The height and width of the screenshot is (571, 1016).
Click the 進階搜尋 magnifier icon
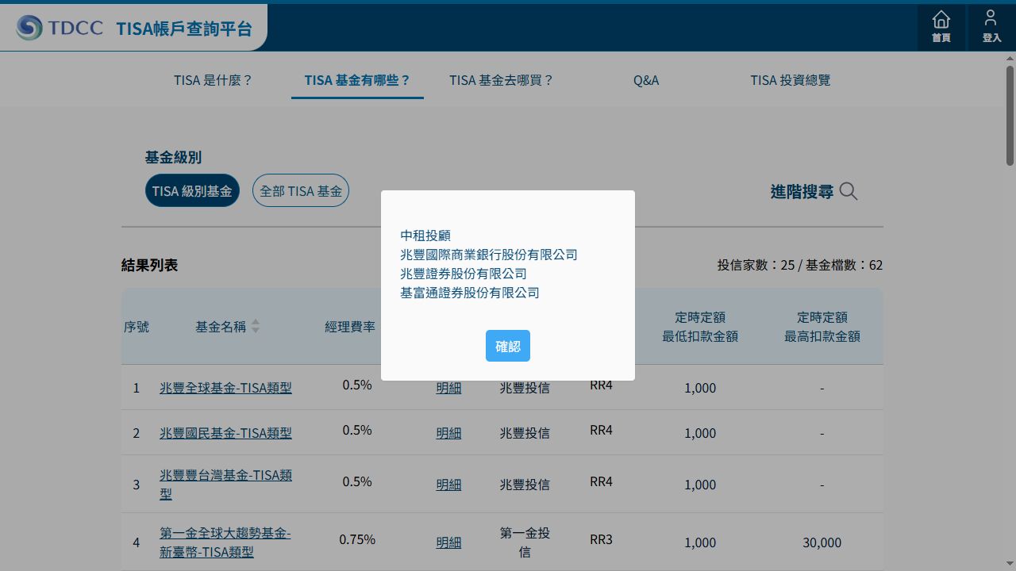click(x=849, y=191)
